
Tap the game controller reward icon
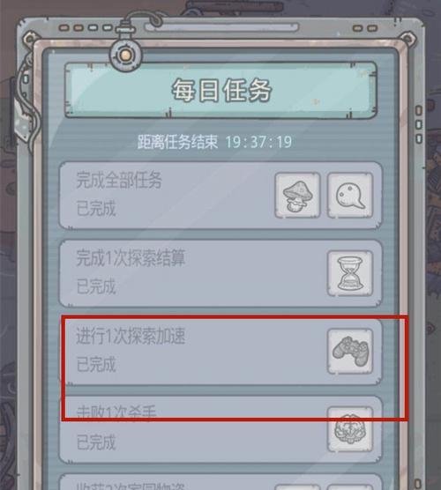coord(350,352)
